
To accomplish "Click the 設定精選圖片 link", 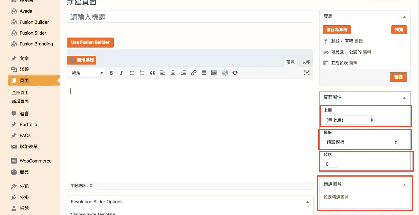I will [x=336, y=197].
